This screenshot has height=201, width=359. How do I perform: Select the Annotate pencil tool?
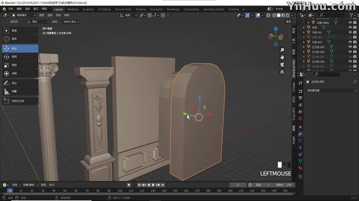20,83
